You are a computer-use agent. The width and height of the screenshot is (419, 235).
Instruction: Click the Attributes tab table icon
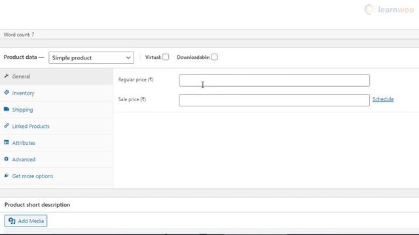[7, 142]
